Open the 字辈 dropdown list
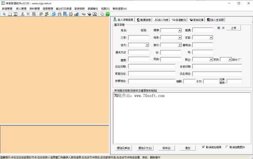This screenshot has width=253, height=159. coord(211,38)
